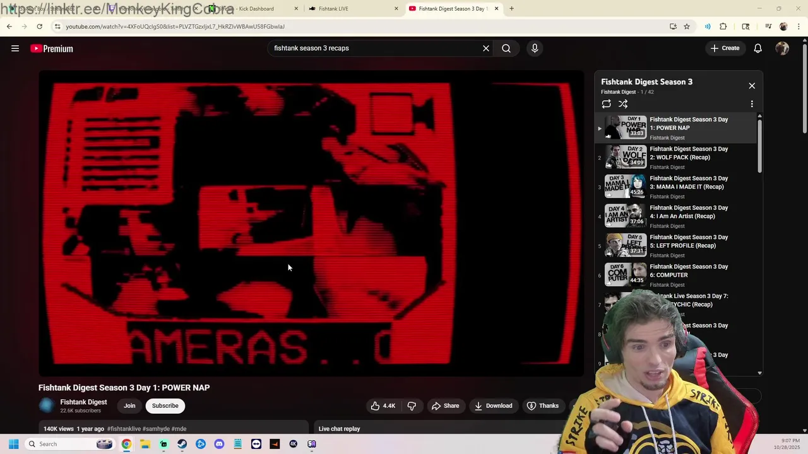808x454 pixels.
Task: Click the Fishtank Digest Season 3 playlist title
Action: (646, 82)
